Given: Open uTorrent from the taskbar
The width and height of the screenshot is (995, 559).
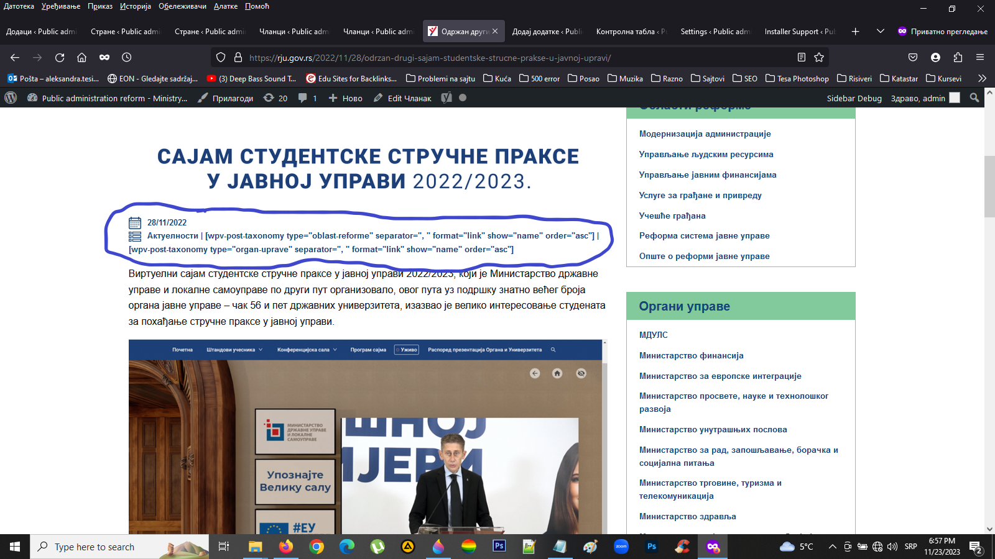Looking at the screenshot, I should [377, 547].
